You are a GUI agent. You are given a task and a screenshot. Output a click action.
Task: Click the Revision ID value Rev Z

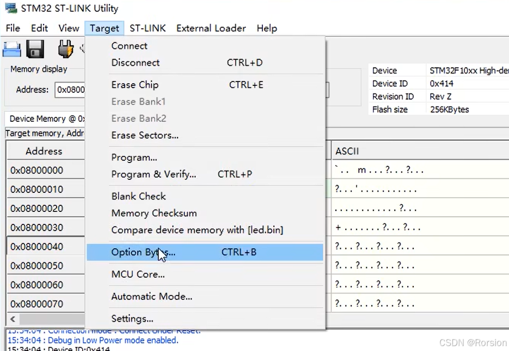coord(440,97)
